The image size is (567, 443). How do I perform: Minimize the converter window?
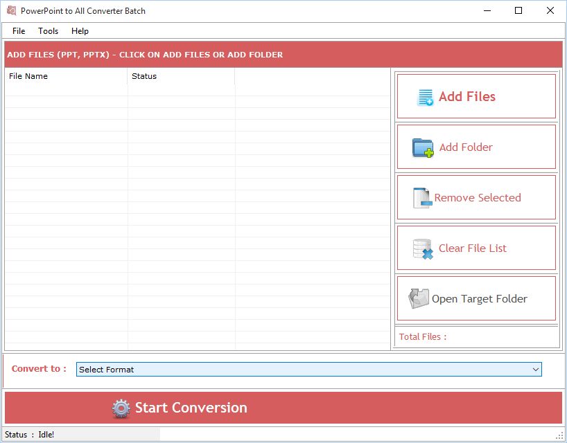(487, 10)
